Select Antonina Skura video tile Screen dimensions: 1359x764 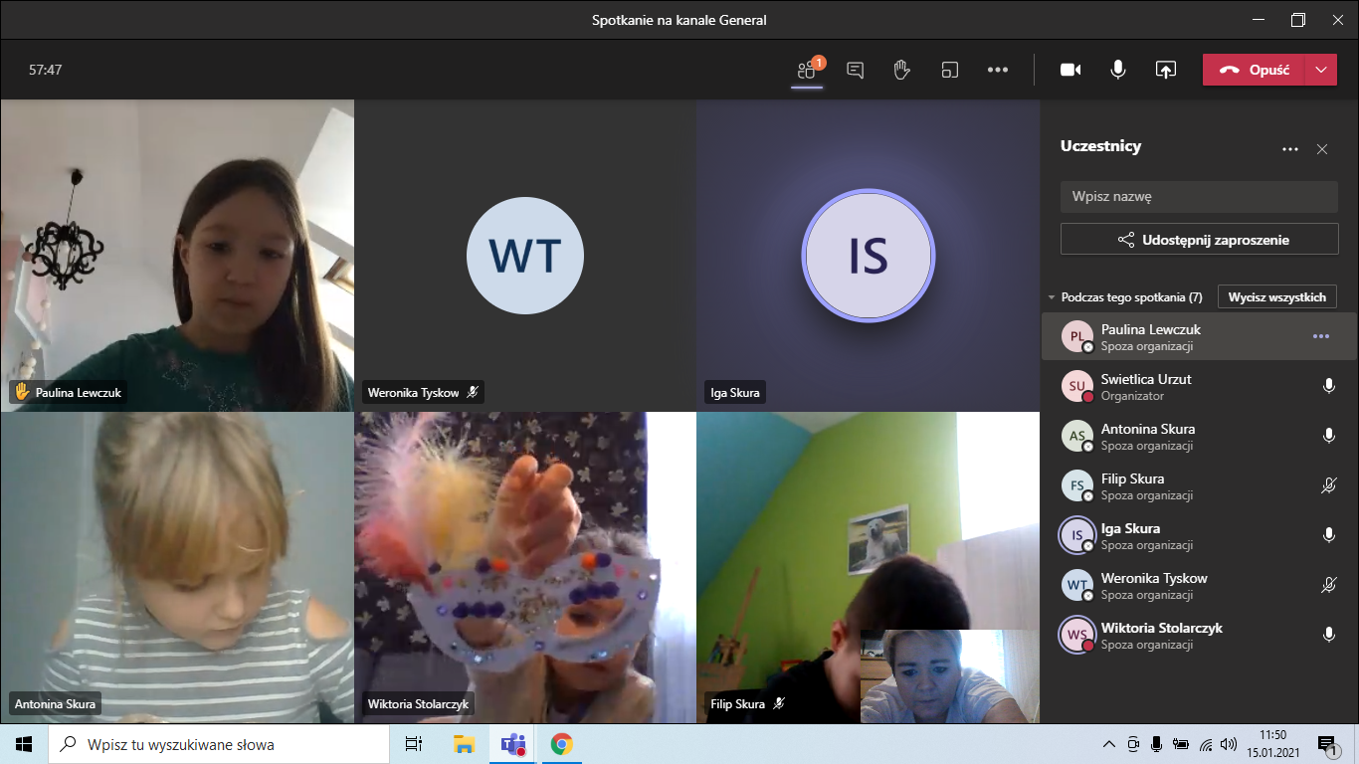coord(177,568)
